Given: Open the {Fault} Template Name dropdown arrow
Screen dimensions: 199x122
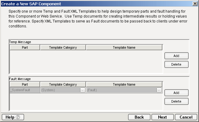Looking at the screenshot, I should (159, 90).
